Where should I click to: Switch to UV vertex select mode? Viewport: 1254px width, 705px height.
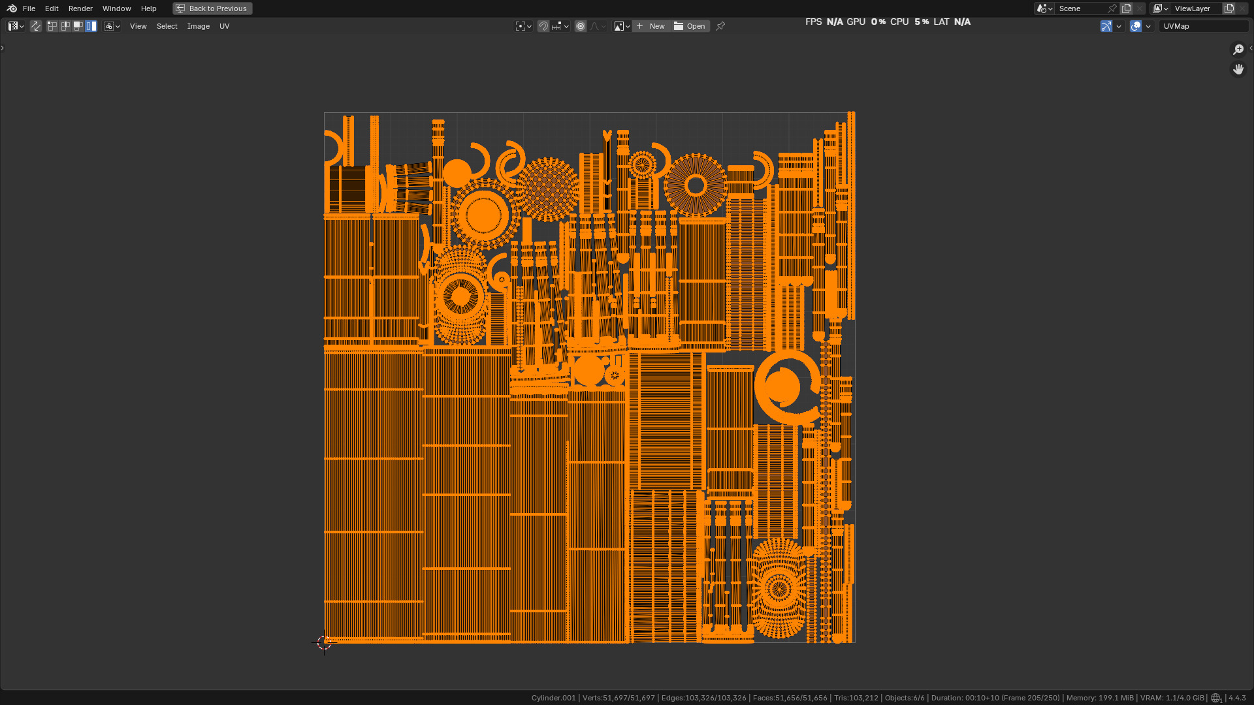click(x=52, y=26)
